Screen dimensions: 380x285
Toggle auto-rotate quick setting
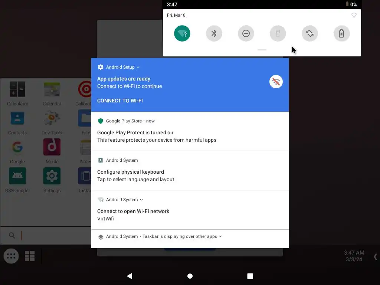(310, 33)
